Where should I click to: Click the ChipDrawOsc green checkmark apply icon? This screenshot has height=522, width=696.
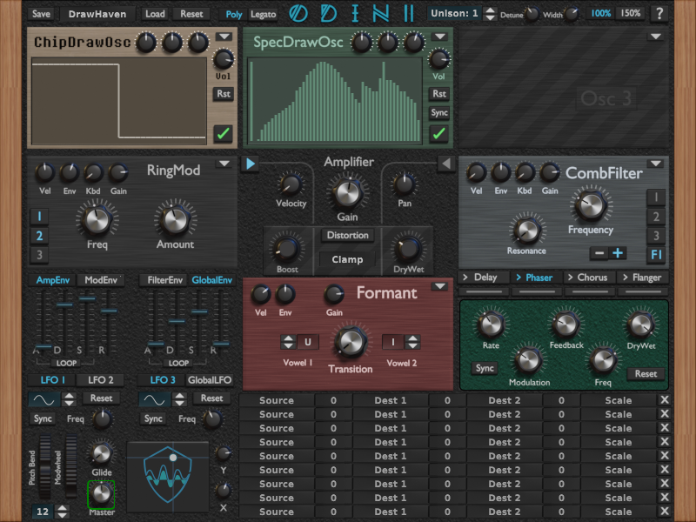[223, 133]
